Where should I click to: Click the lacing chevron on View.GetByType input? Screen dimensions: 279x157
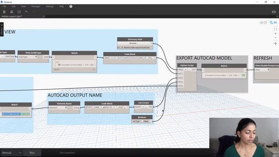(x=36, y=57)
